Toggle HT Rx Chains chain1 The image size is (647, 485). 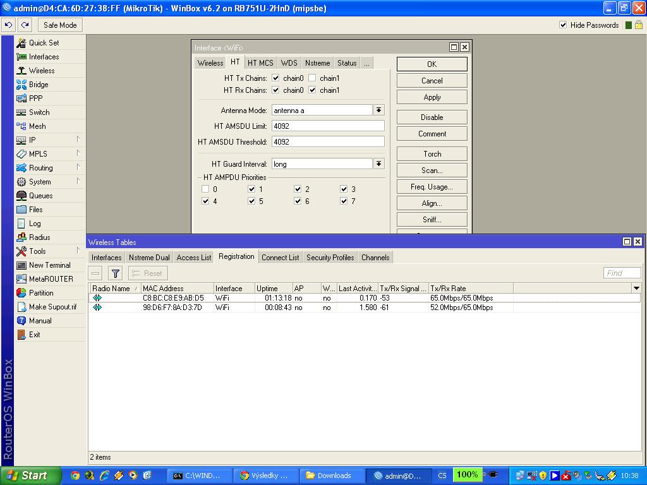pos(312,90)
